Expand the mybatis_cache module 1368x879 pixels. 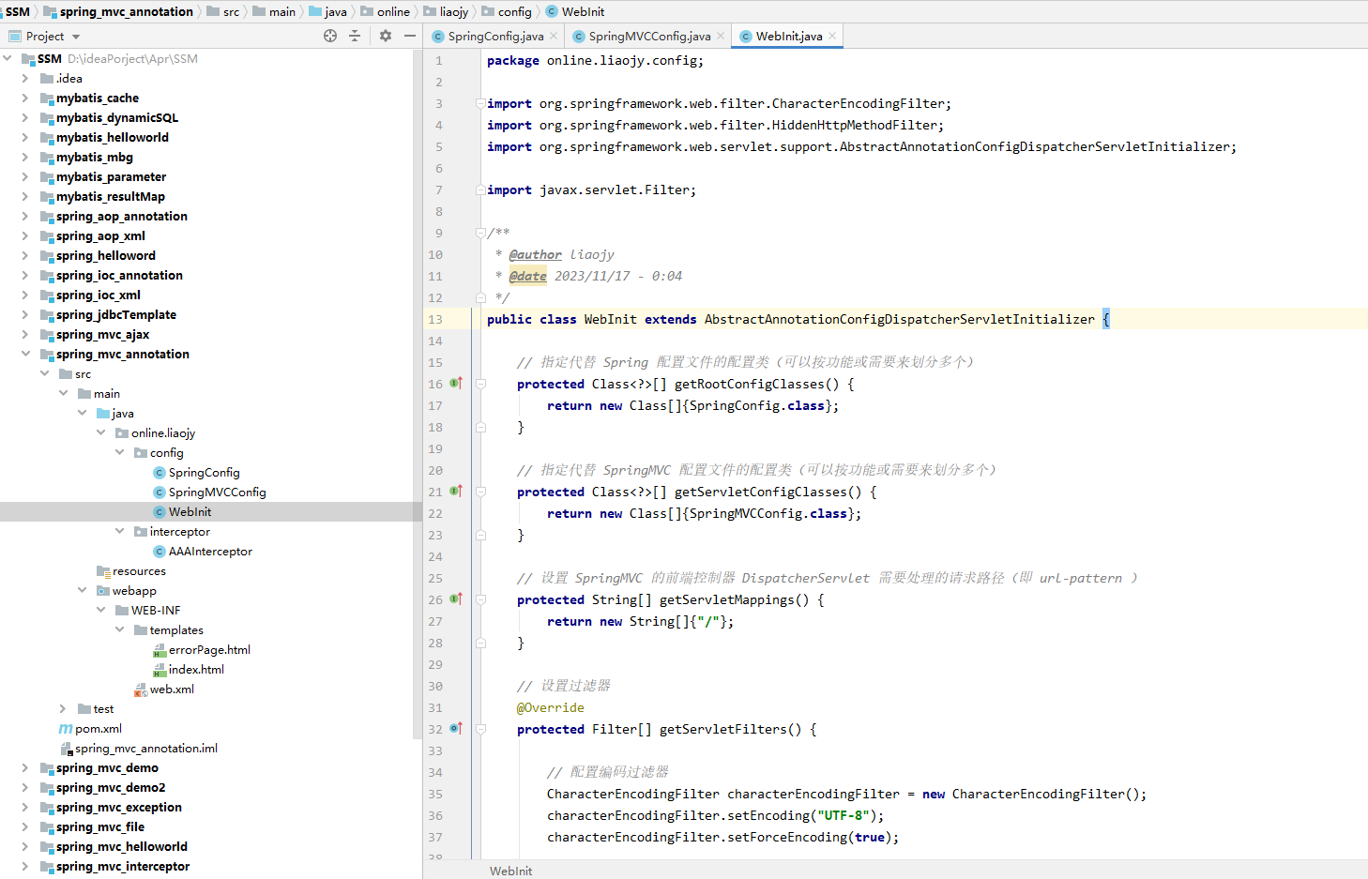(25, 98)
